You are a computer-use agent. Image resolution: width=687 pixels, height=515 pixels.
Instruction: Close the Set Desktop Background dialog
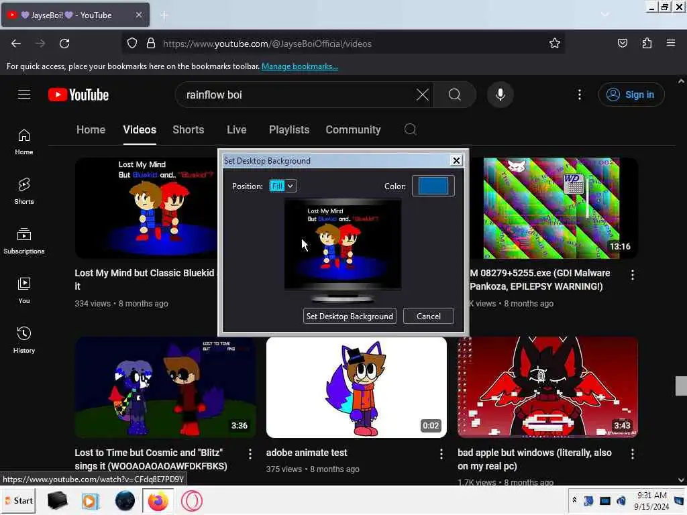pos(456,161)
